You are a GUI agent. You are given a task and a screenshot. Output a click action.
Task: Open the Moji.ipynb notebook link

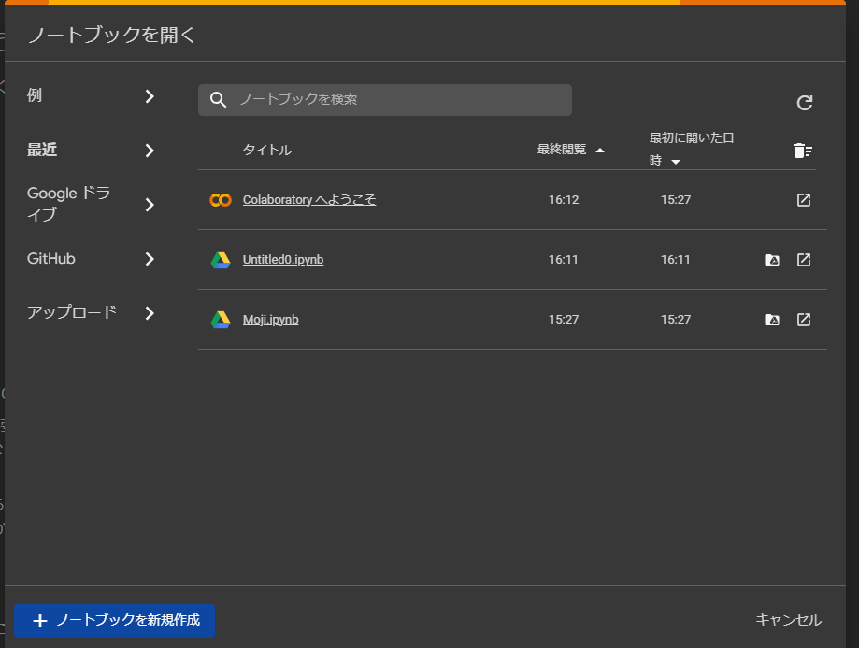271,319
